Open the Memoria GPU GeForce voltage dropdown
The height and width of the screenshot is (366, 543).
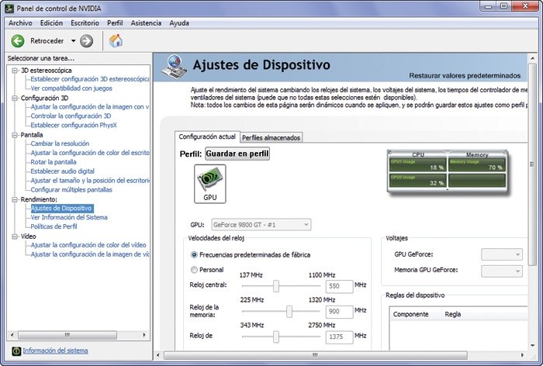click(x=502, y=271)
